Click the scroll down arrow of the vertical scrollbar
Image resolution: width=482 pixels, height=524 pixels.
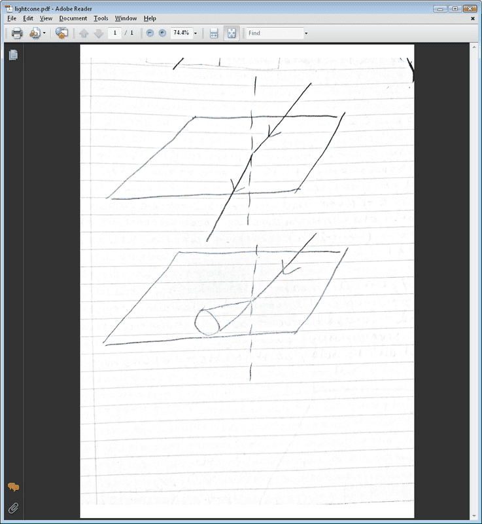click(x=474, y=516)
